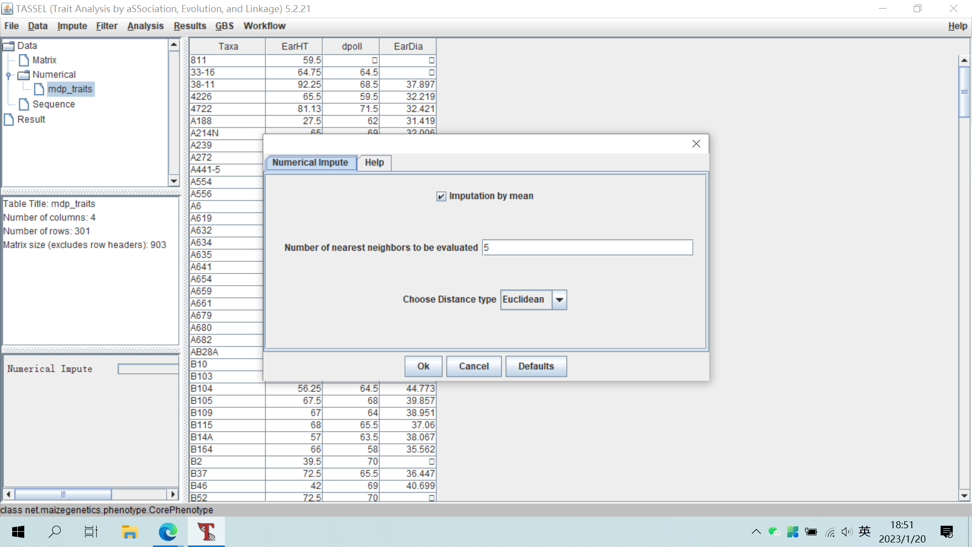The image size is (972, 547).
Task: Open Microsoft Edge from taskbar
Action: 168,532
